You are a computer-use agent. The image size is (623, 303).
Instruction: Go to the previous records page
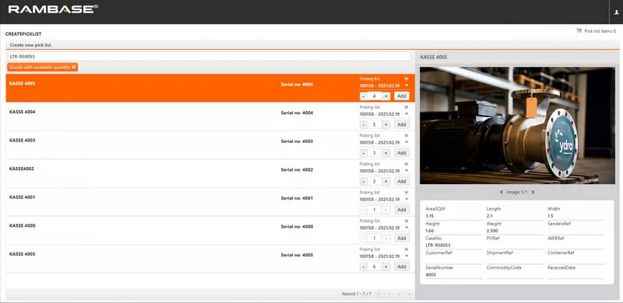click(389, 294)
